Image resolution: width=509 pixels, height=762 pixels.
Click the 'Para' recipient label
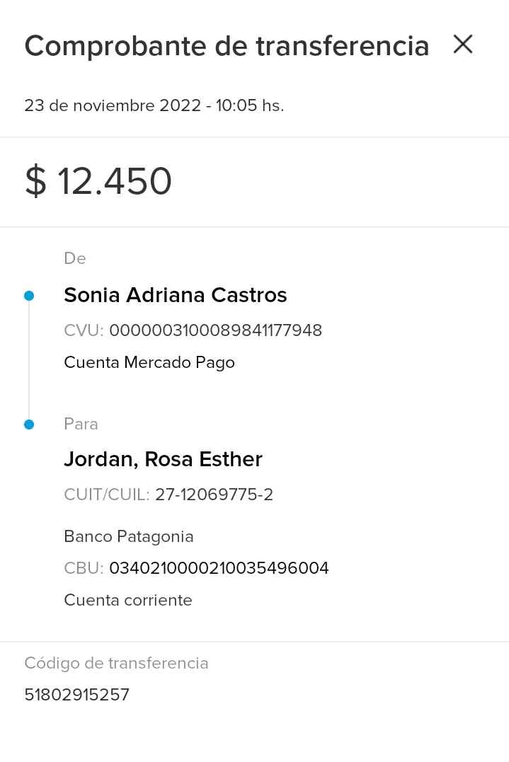(81, 424)
